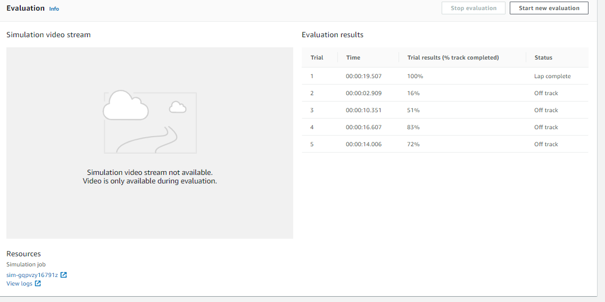This screenshot has height=302, width=605.
Task: Click the Time column header
Action: pos(353,57)
